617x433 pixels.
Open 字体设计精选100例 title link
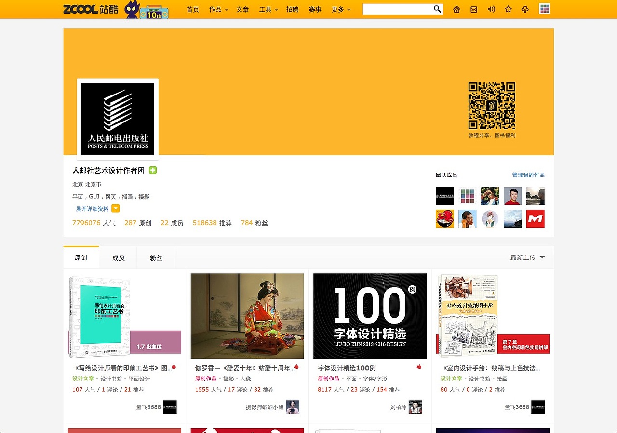coord(347,368)
